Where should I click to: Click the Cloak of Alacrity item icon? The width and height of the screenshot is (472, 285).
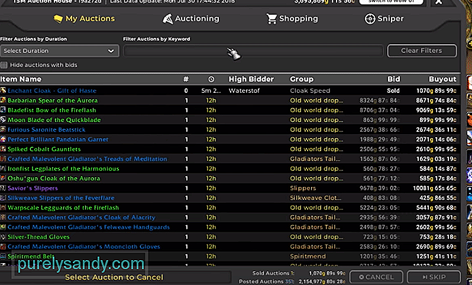pyautogui.click(x=3, y=217)
